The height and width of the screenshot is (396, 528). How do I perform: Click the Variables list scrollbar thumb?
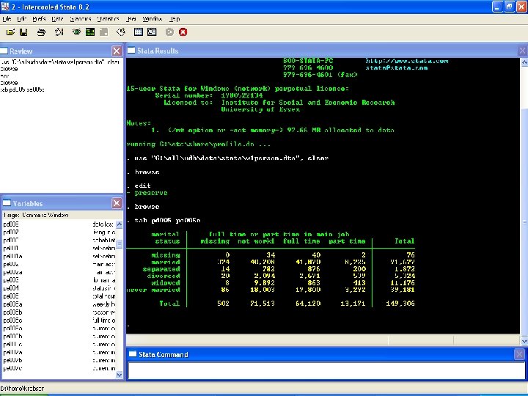click(120, 243)
